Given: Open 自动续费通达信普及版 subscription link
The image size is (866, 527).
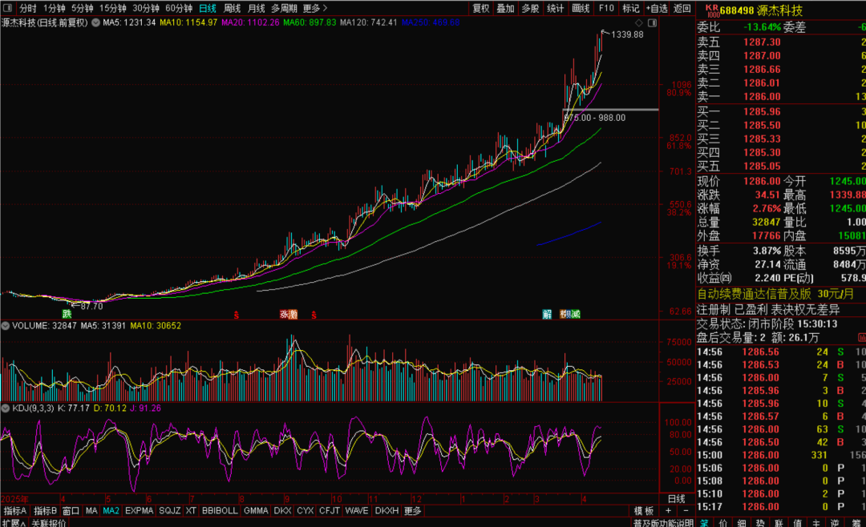Looking at the screenshot, I should click(x=754, y=294).
